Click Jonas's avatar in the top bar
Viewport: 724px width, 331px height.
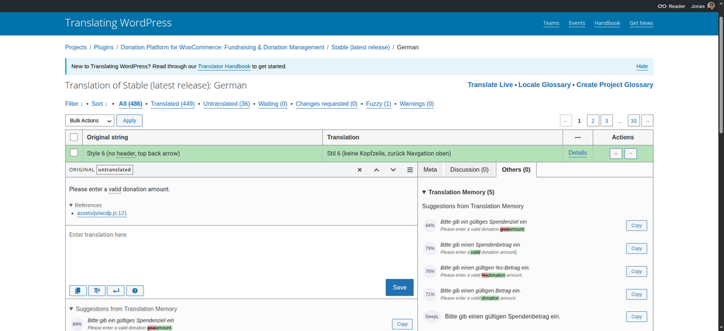[x=711, y=6]
